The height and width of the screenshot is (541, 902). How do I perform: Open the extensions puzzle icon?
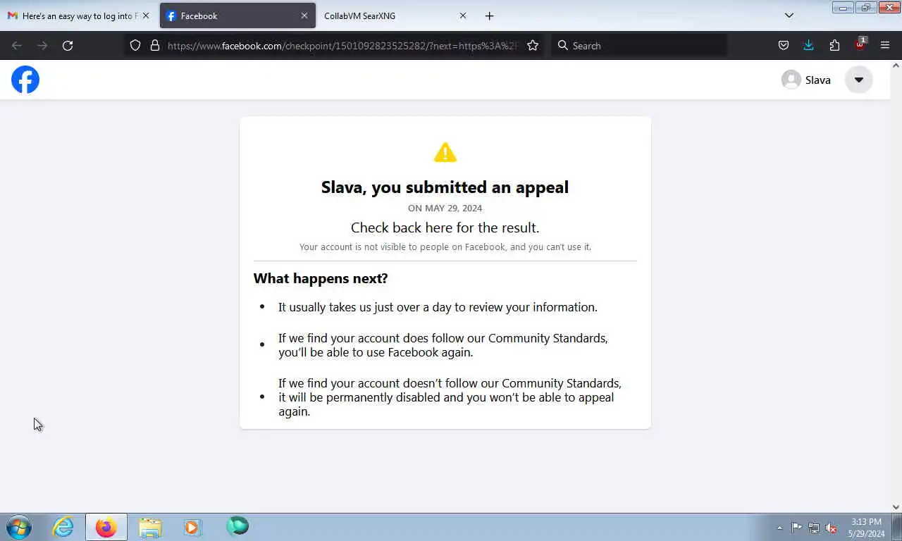(834, 46)
